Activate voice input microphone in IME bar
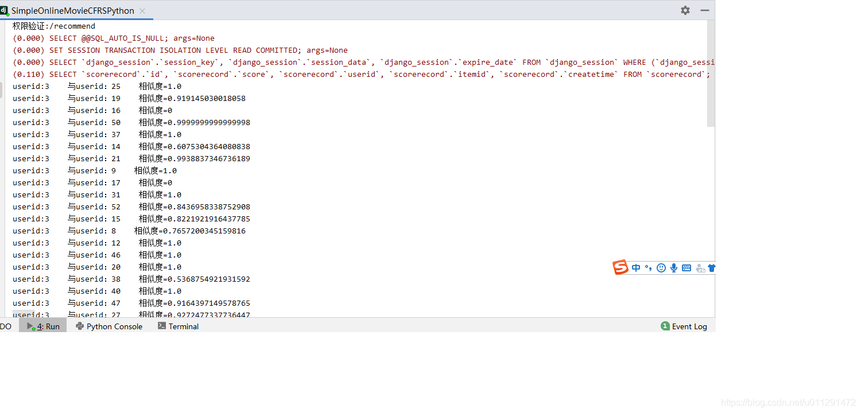This screenshot has height=413, width=861. 674,268
